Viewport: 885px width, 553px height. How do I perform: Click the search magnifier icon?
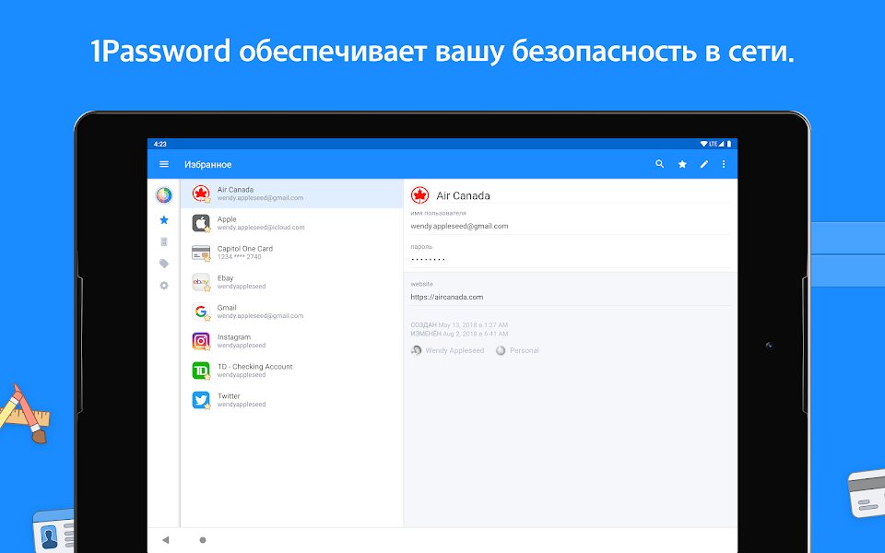tap(659, 164)
